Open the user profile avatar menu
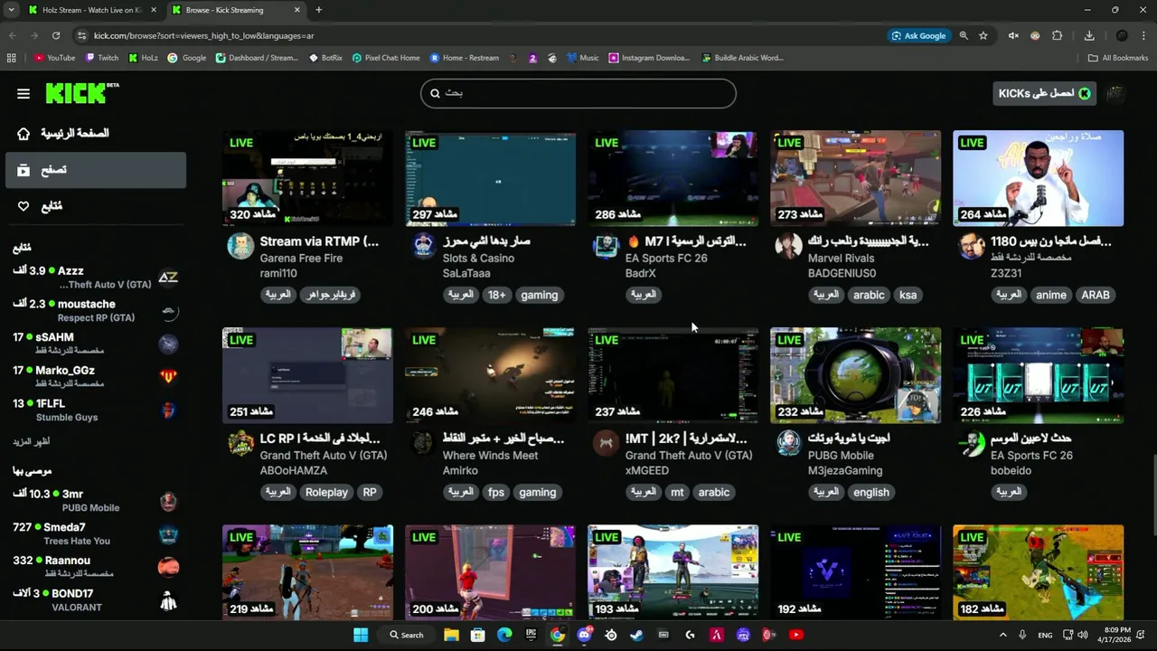The width and height of the screenshot is (1157, 651). point(1115,93)
